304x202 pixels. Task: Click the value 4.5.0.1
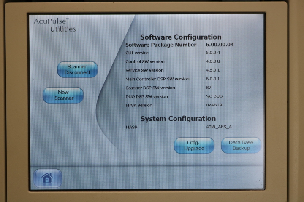click(213, 70)
